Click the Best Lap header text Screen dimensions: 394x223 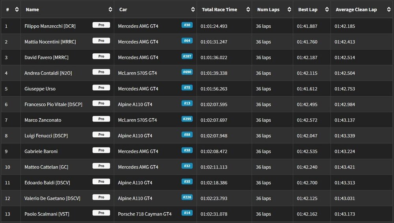point(308,9)
